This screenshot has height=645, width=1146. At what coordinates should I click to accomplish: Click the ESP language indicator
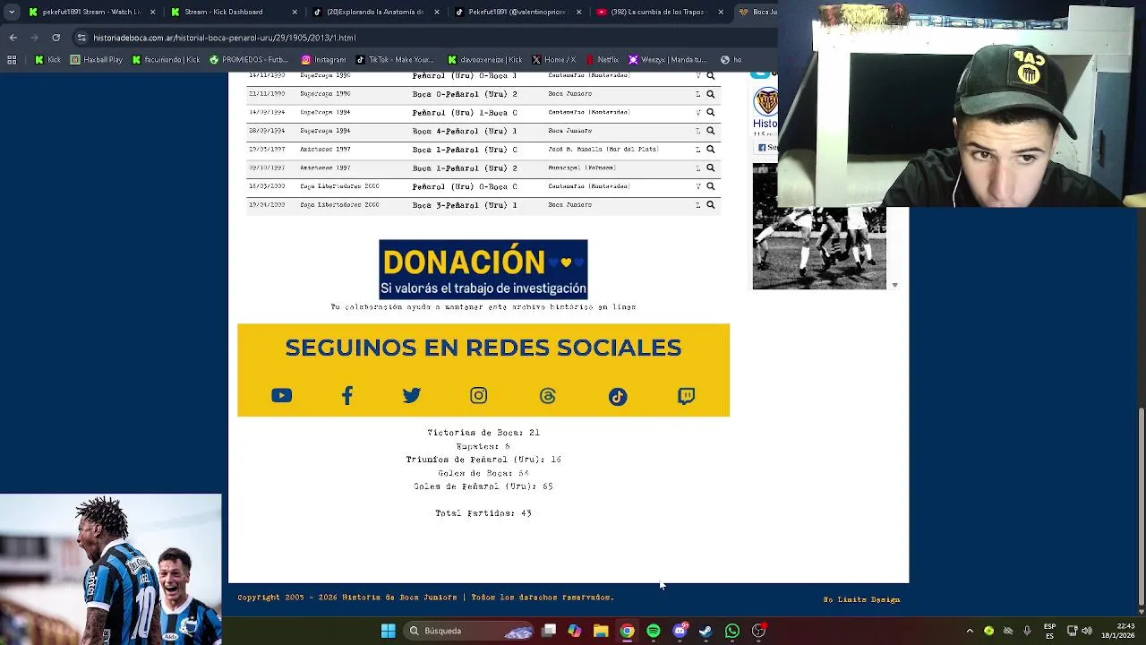coord(1050,631)
